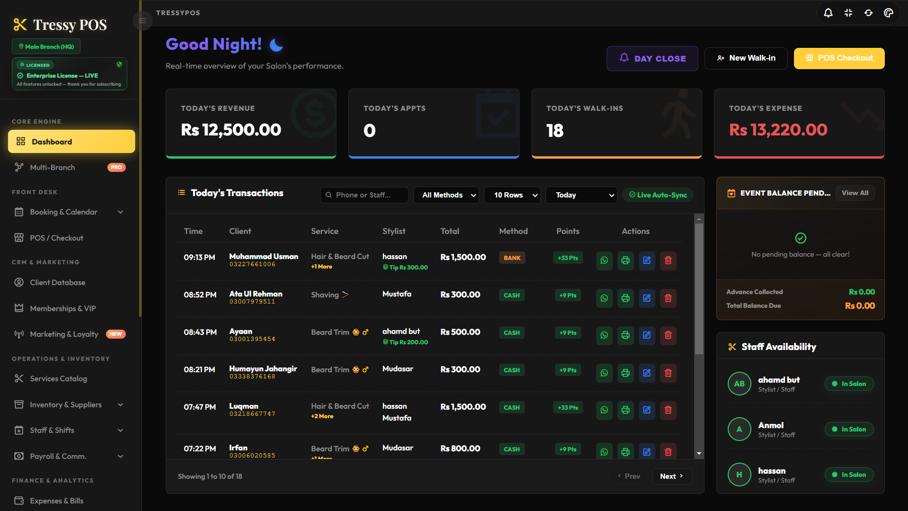The width and height of the screenshot is (908, 511).
Task: Send WhatsApp message for Muhammad Usman transaction
Action: click(604, 260)
